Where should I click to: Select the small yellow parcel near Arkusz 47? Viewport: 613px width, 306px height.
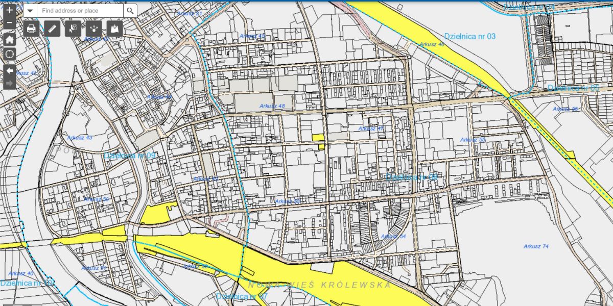click(318, 137)
